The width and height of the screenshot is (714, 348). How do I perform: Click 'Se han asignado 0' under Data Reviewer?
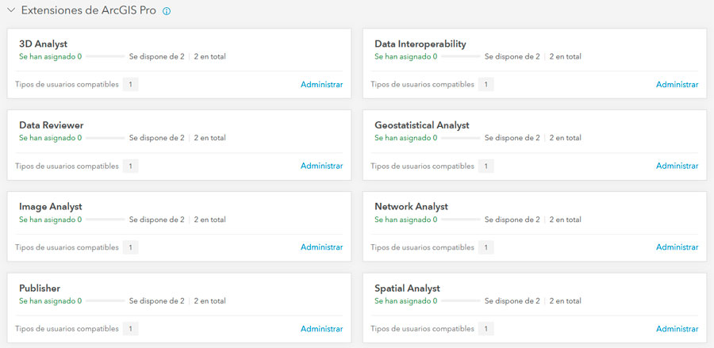51,138
